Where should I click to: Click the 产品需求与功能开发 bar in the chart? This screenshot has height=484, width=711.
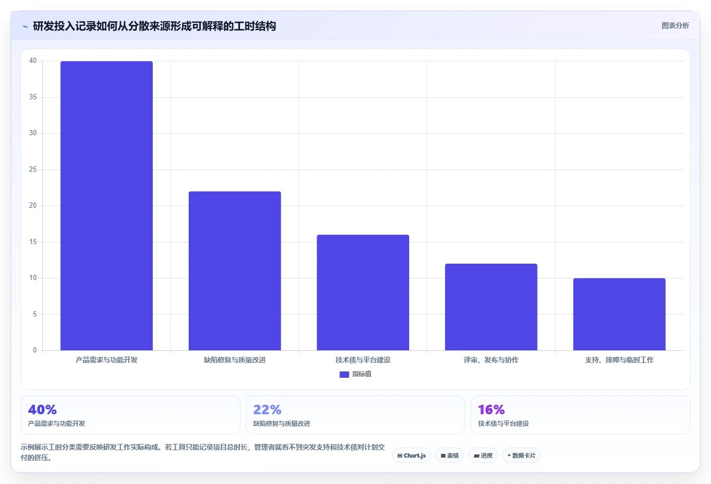pyautogui.click(x=107, y=206)
